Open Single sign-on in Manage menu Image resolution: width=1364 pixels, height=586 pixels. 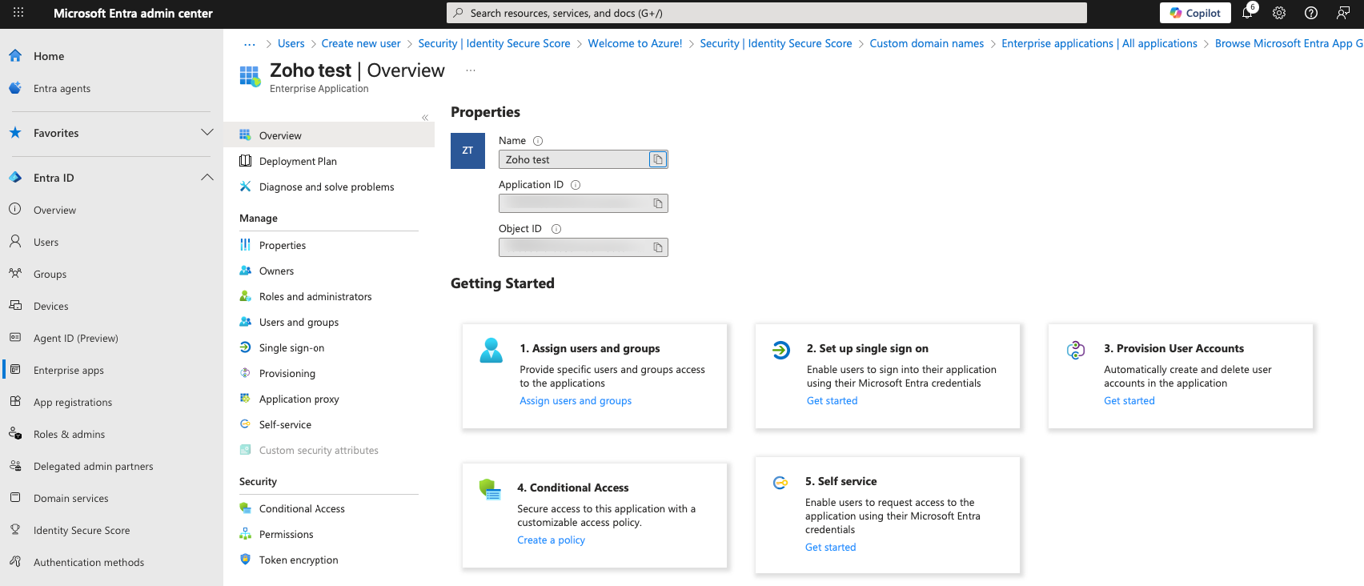click(291, 347)
